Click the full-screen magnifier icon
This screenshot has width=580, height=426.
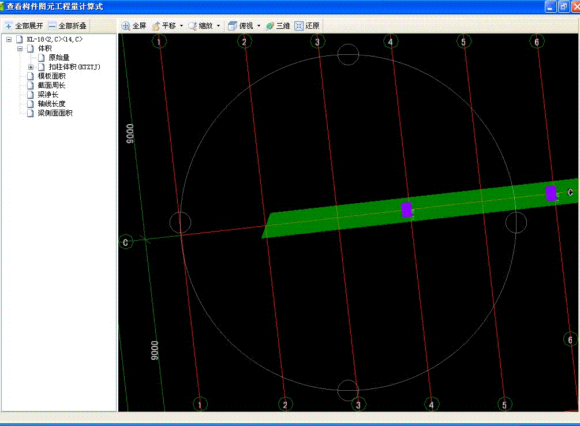click(125, 26)
